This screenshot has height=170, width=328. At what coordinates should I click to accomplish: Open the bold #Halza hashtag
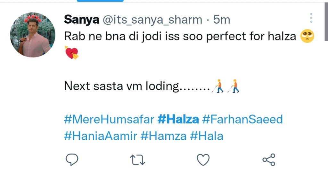pos(178,120)
